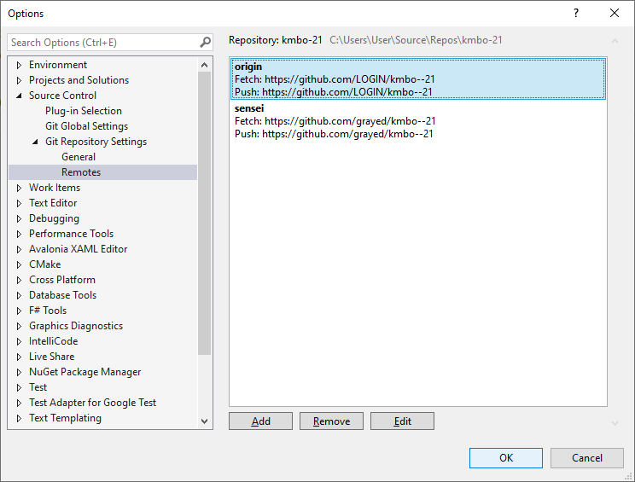The height and width of the screenshot is (482, 635).
Task: Expand the Database Tools node
Action: point(19,295)
